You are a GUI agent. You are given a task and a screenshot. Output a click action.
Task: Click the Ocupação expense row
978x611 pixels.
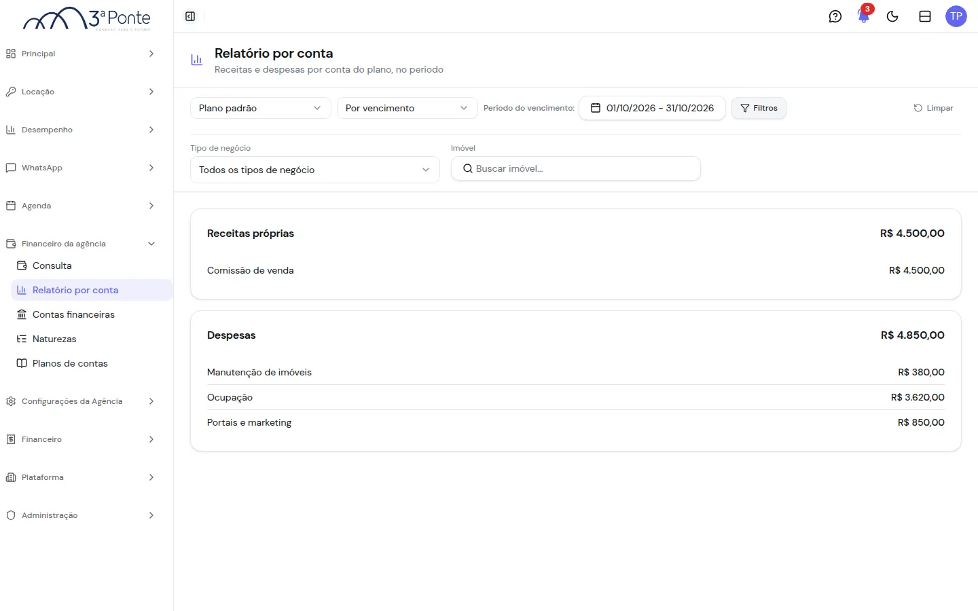576,397
